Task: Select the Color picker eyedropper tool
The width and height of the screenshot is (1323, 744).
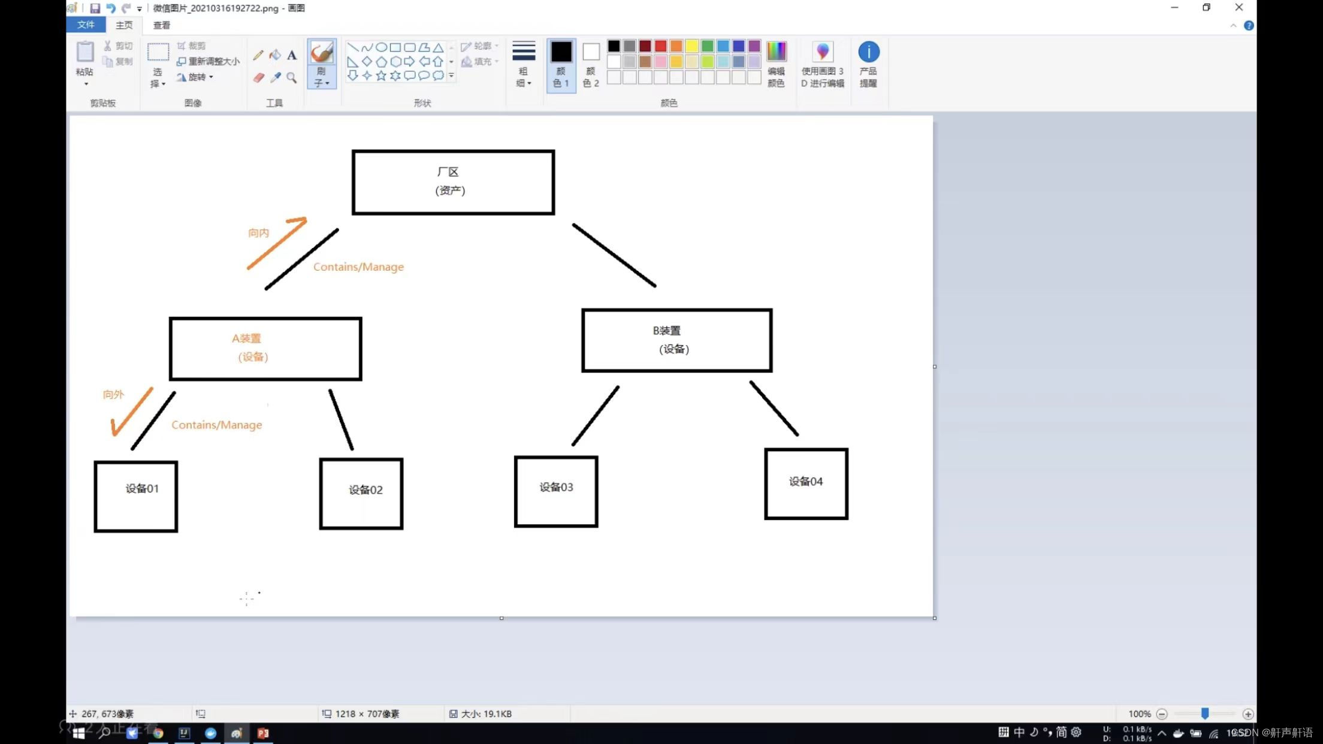Action: 275,77
